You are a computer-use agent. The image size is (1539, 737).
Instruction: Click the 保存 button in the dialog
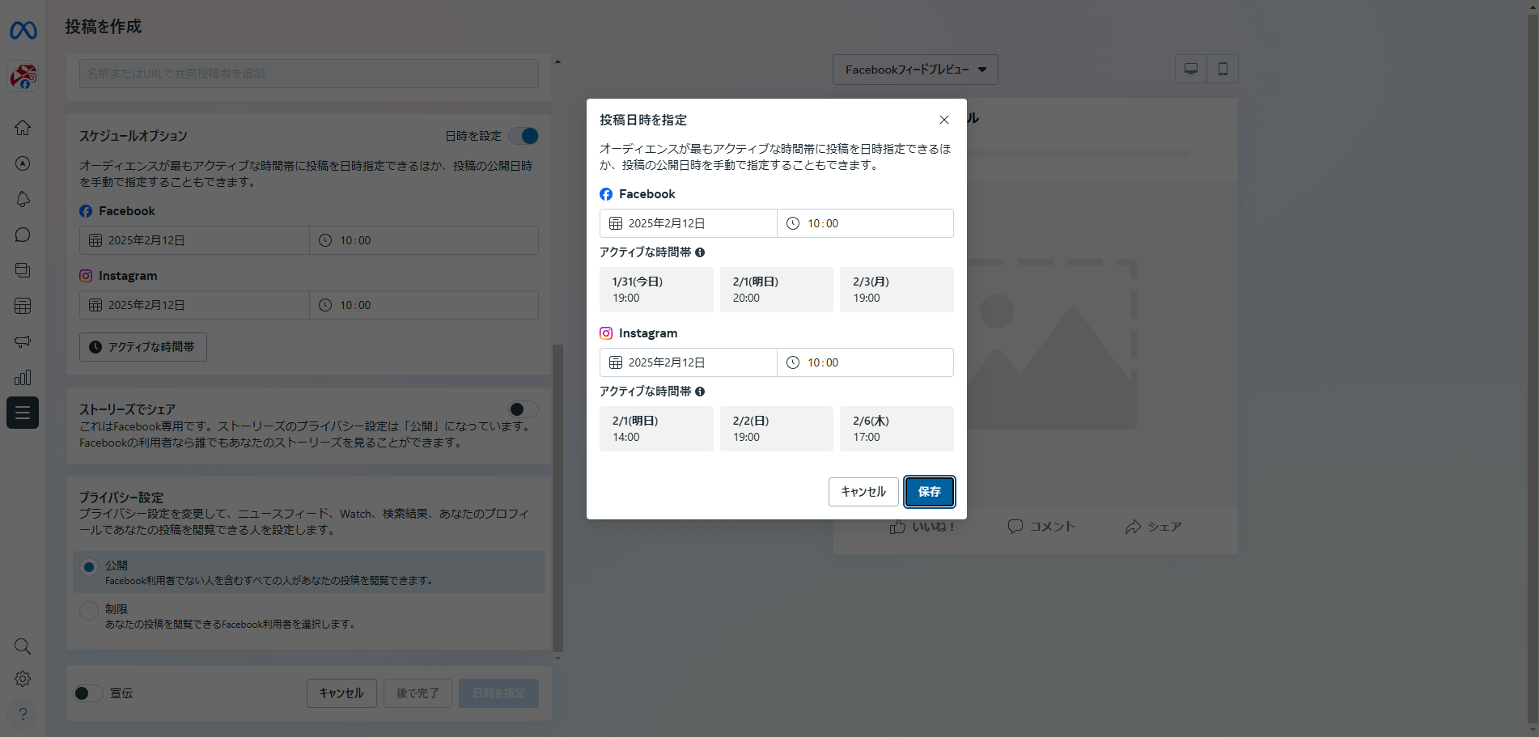click(x=929, y=492)
